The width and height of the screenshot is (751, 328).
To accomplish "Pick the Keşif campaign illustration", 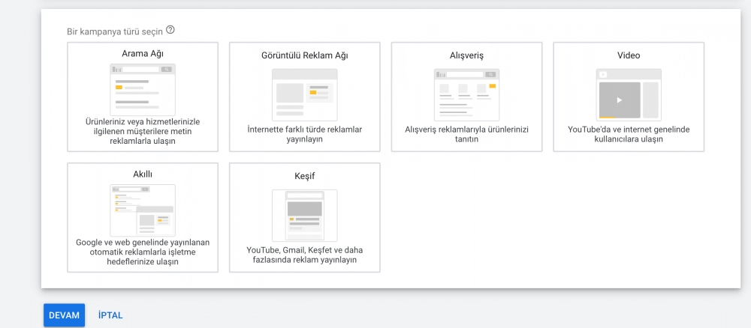I will point(305,216).
